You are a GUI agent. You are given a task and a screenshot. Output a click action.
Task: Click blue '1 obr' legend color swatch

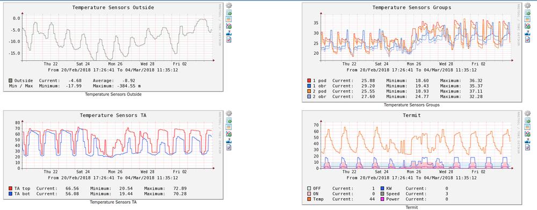[309, 85]
